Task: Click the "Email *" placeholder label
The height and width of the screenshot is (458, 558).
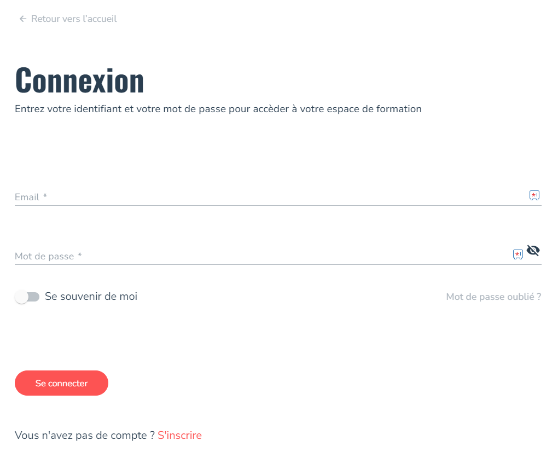Action: pos(27,197)
